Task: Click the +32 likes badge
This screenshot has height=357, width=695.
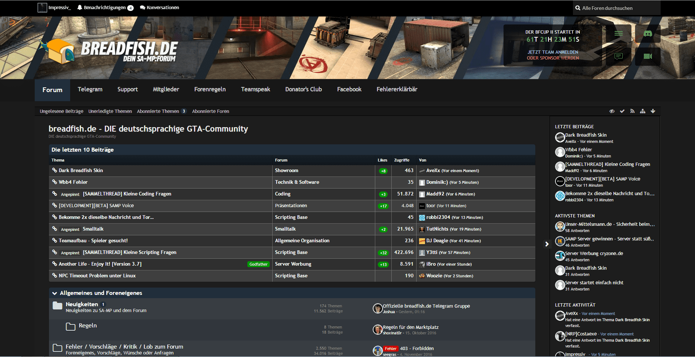Action: point(383,252)
